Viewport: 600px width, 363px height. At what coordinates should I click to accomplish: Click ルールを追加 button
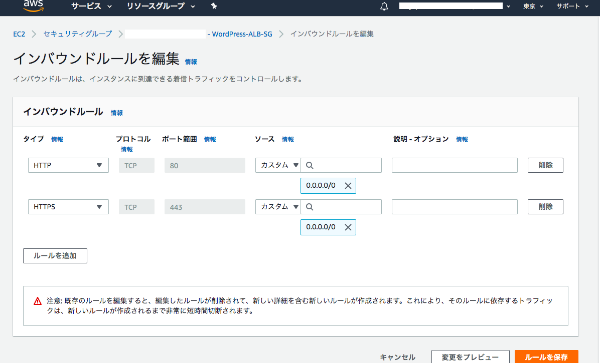[x=55, y=256]
